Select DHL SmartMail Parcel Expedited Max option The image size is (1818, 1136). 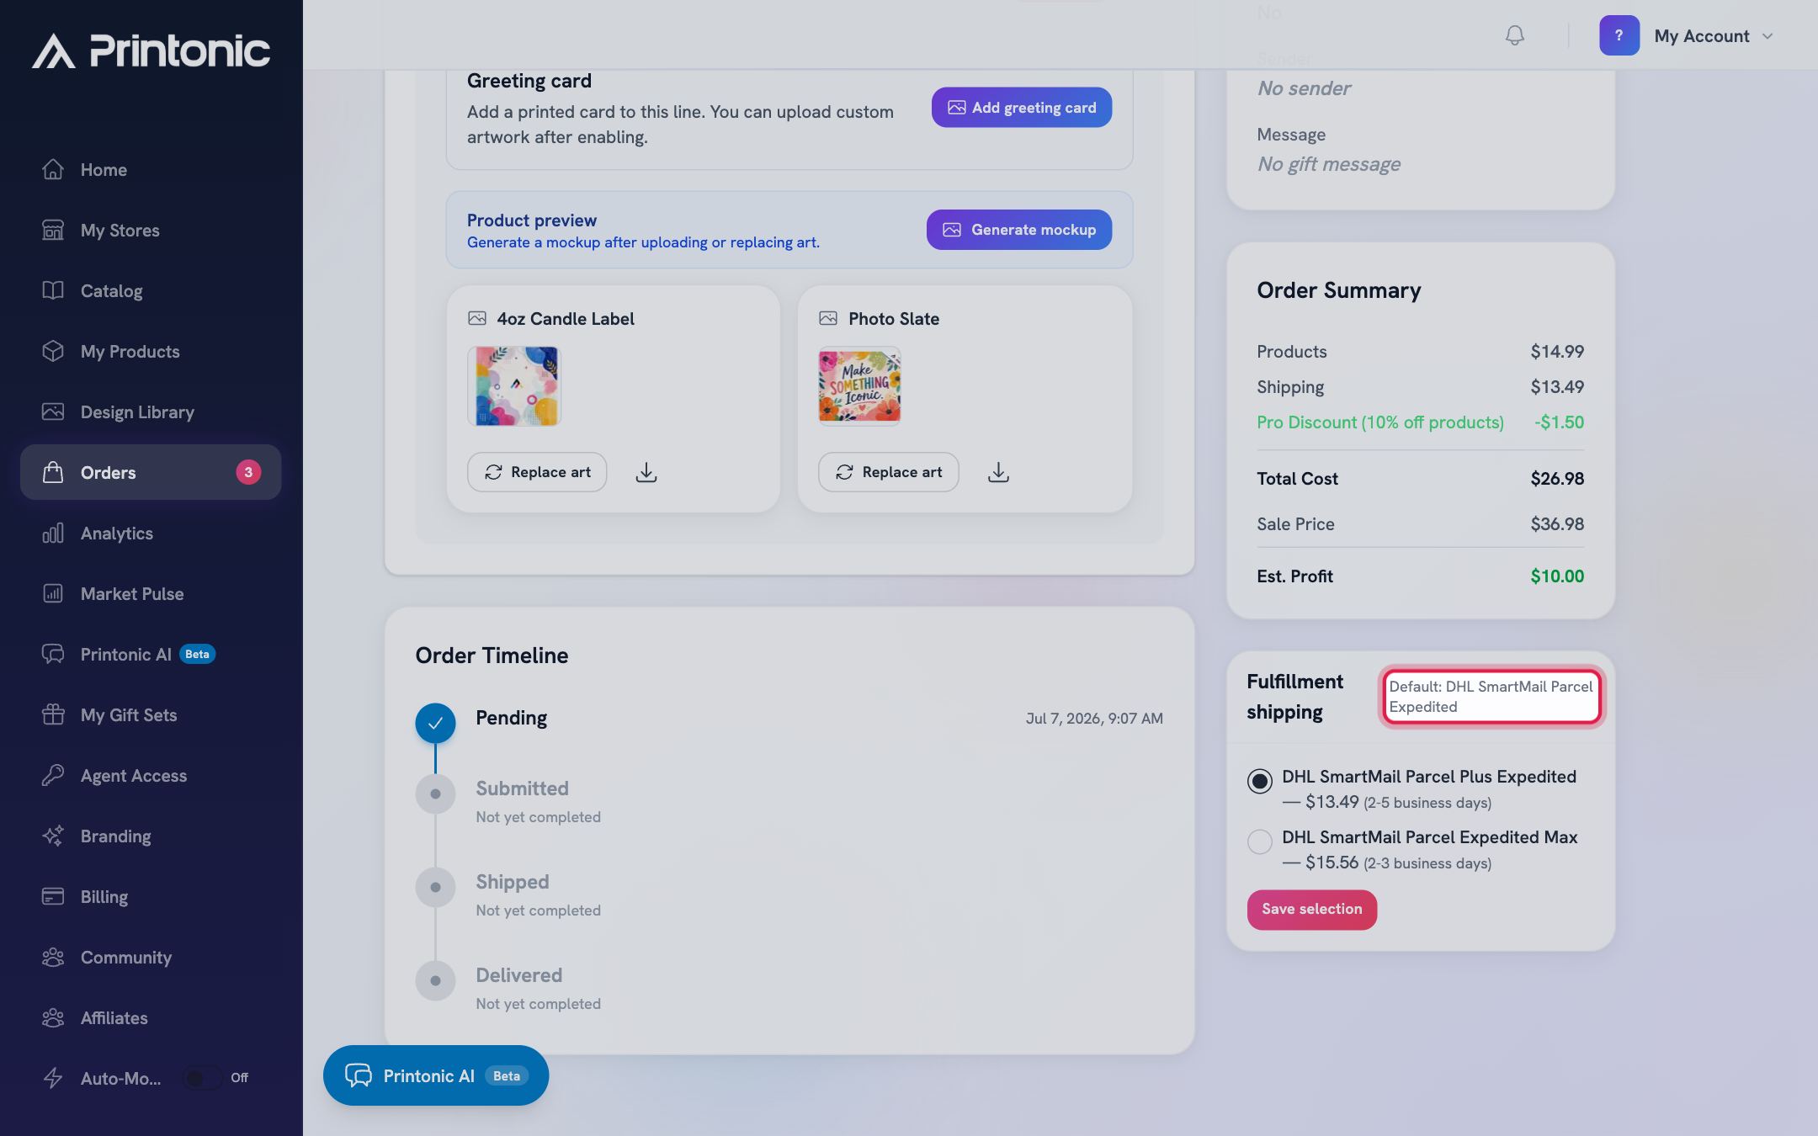coord(1259,841)
